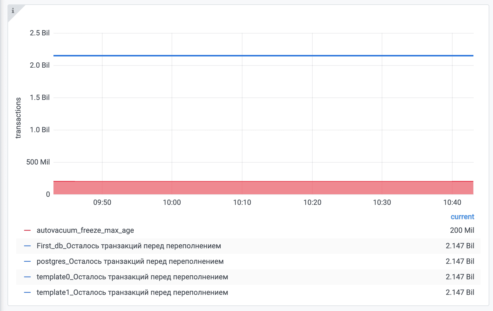Toggle postgres_Осталось транзакций series in legend

point(130,261)
